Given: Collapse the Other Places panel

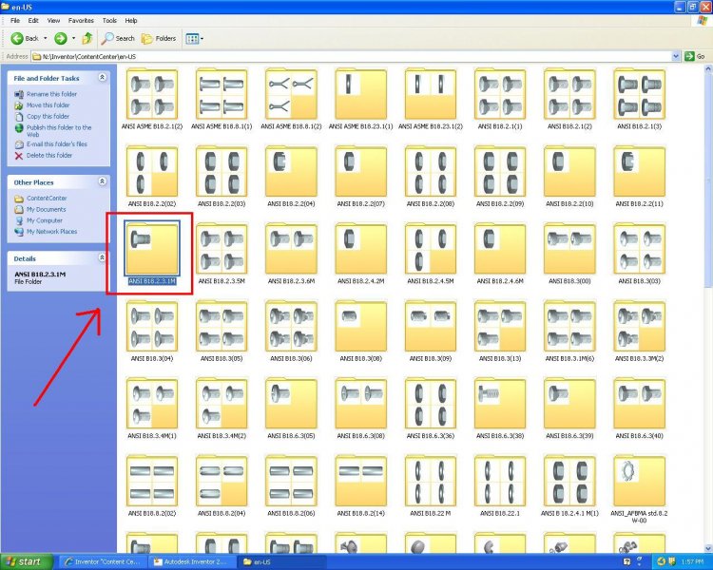Looking at the screenshot, I should (103, 181).
